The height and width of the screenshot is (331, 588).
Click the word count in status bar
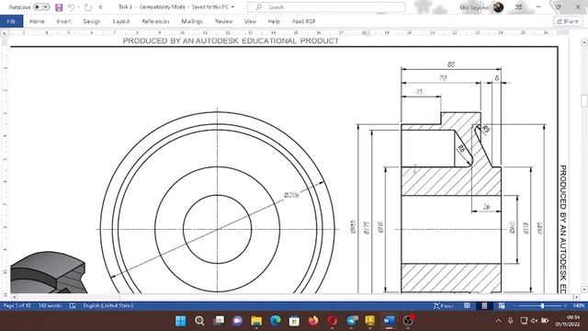[x=50, y=306]
